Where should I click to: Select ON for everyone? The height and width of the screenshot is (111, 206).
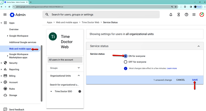[x=125, y=56]
